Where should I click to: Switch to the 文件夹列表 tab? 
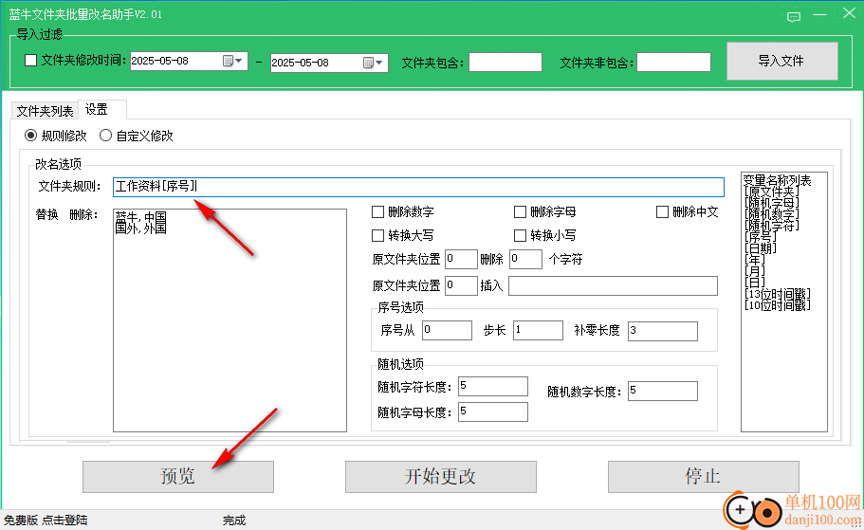pos(45,111)
